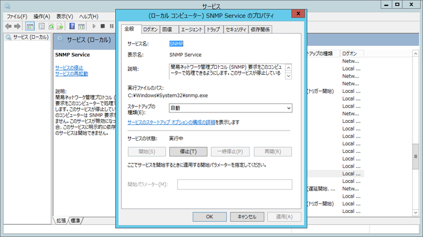The height and width of the screenshot is (237, 423).
Task: Switch to the トラップ tab
Action: [x=214, y=29]
